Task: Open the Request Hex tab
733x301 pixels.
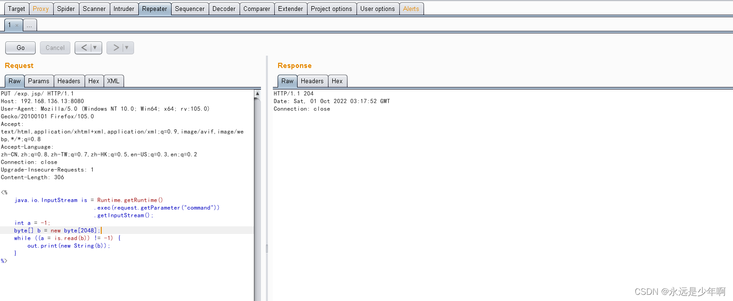Action: click(x=94, y=81)
